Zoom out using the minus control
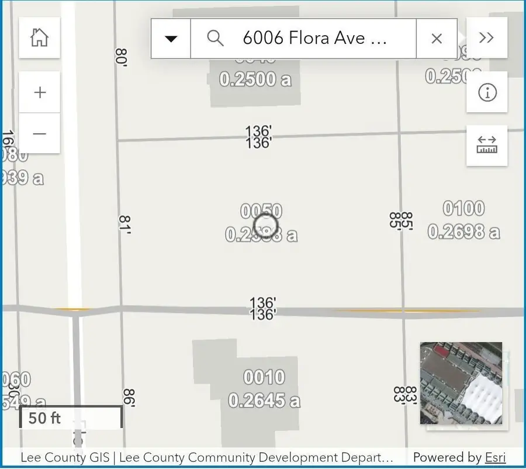The width and height of the screenshot is (526, 469). click(39, 133)
